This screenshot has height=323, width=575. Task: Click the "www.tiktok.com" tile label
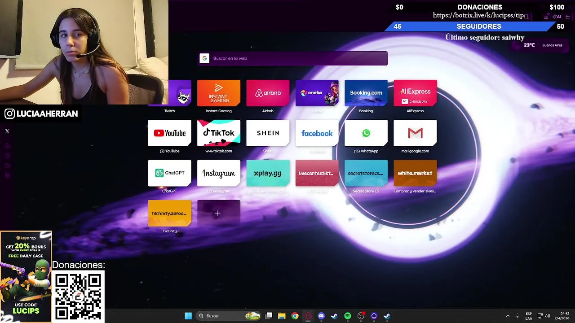tap(219, 151)
